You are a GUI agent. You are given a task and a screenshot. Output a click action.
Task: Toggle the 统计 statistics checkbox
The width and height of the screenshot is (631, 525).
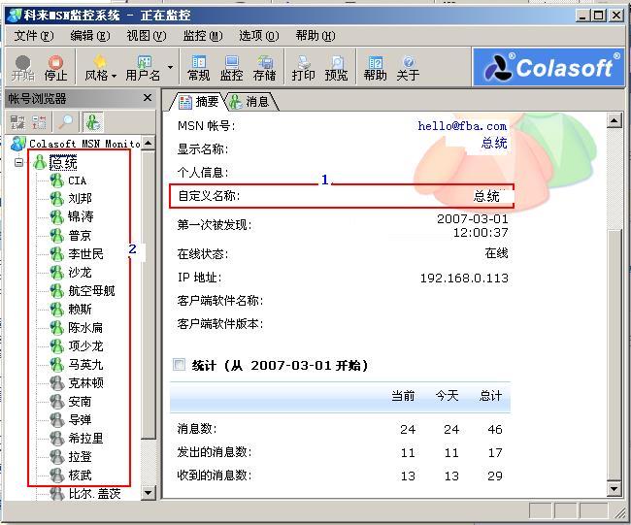[178, 365]
